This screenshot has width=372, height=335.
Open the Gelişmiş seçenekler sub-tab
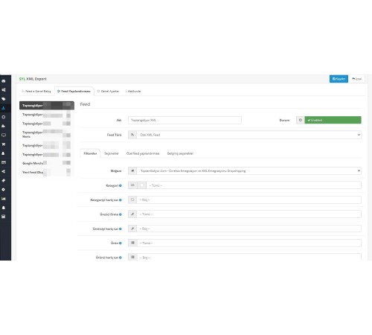coord(180,153)
